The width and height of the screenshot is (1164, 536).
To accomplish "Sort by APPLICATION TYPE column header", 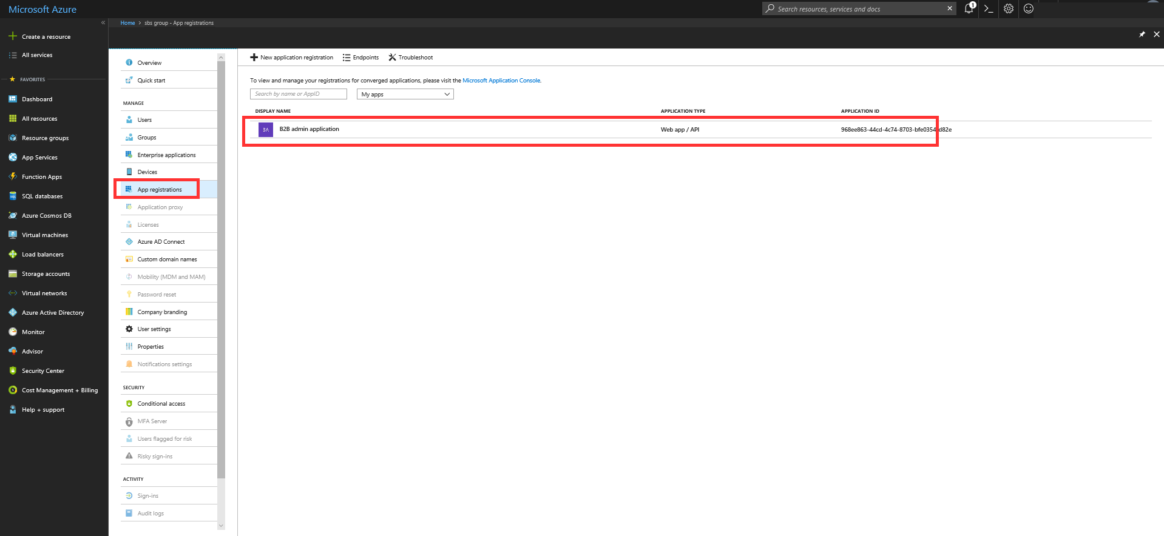I will 683,112.
